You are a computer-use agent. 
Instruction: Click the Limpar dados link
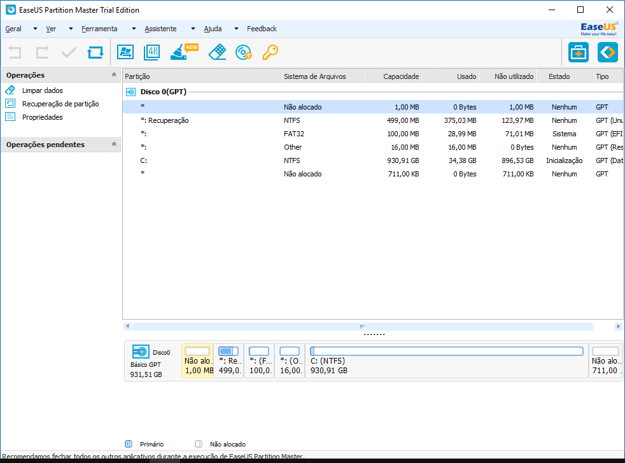42,90
